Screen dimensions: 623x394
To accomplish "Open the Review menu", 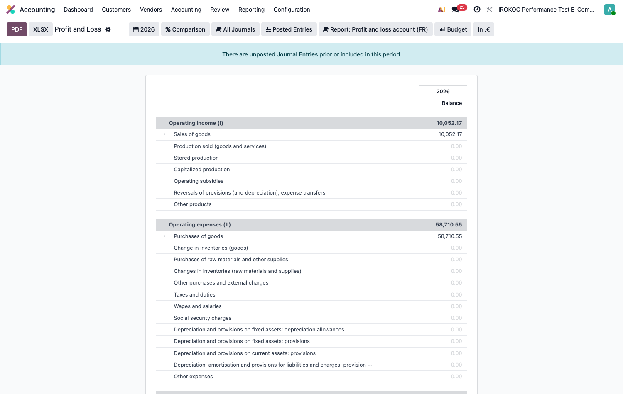I will click(x=220, y=10).
